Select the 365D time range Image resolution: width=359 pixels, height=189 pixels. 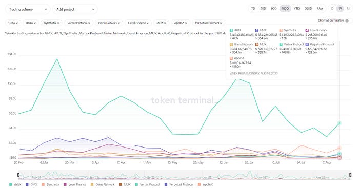tap(308, 9)
